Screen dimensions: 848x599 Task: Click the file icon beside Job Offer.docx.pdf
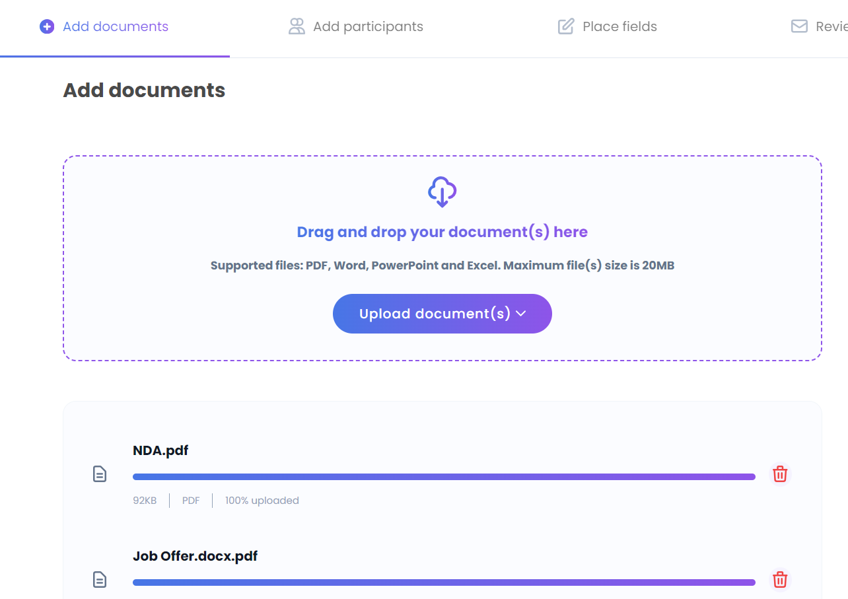[x=100, y=580]
